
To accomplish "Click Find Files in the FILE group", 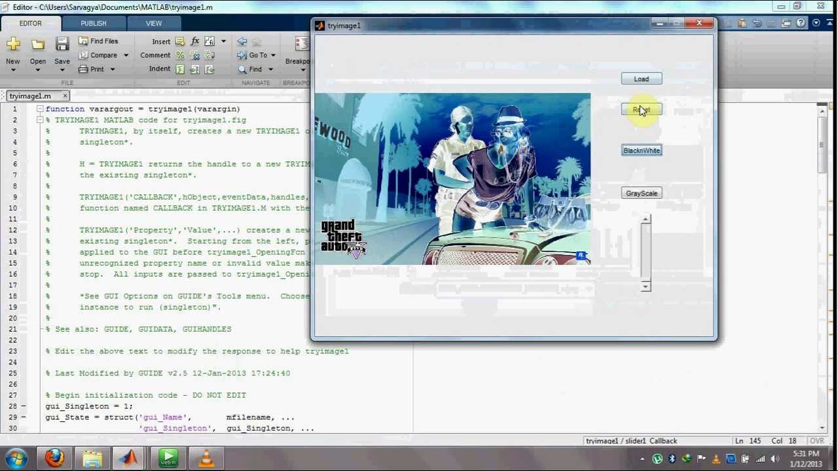I will coord(98,41).
